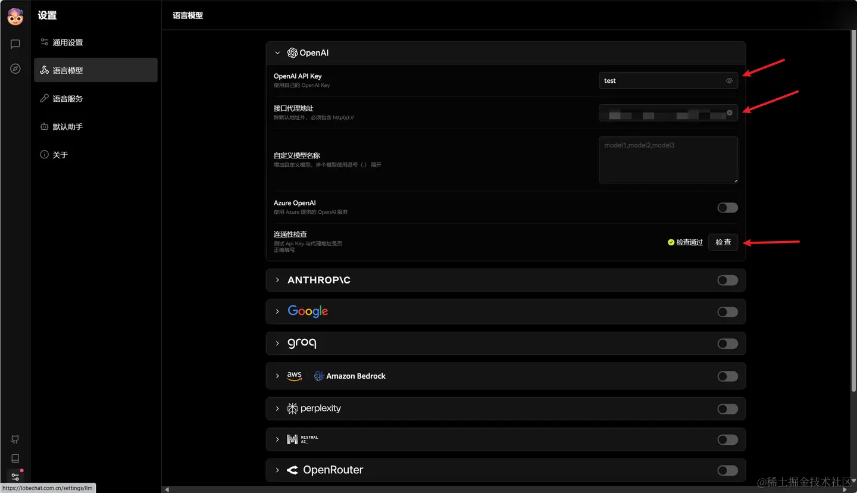The height and width of the screenshot is (493, 857).
Task: Click the 检查通过 result link
Action: 689,242
